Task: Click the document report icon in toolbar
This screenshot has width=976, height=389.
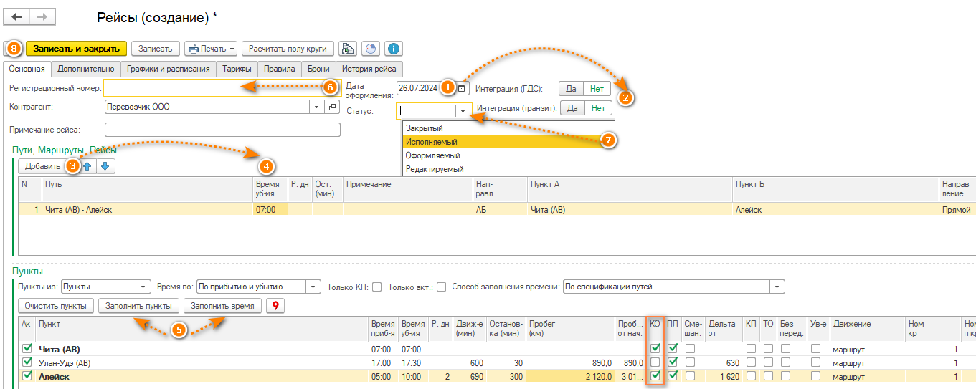Action: point(348,49)
